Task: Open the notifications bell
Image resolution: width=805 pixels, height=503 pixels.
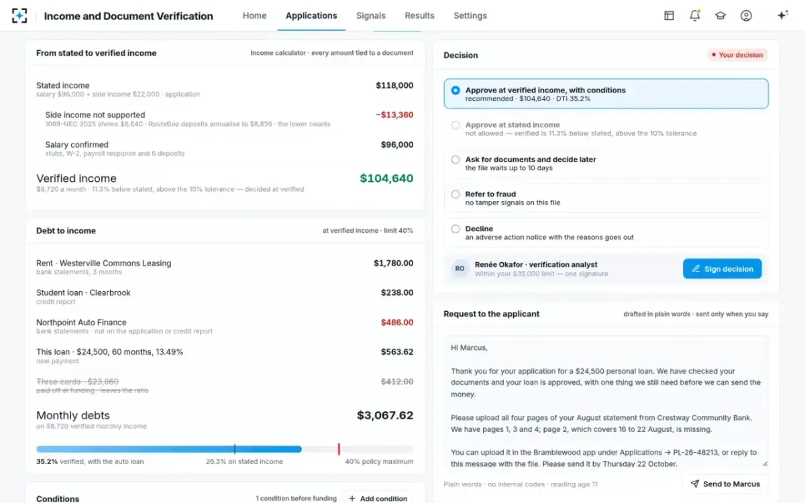Action: (694, 15)
